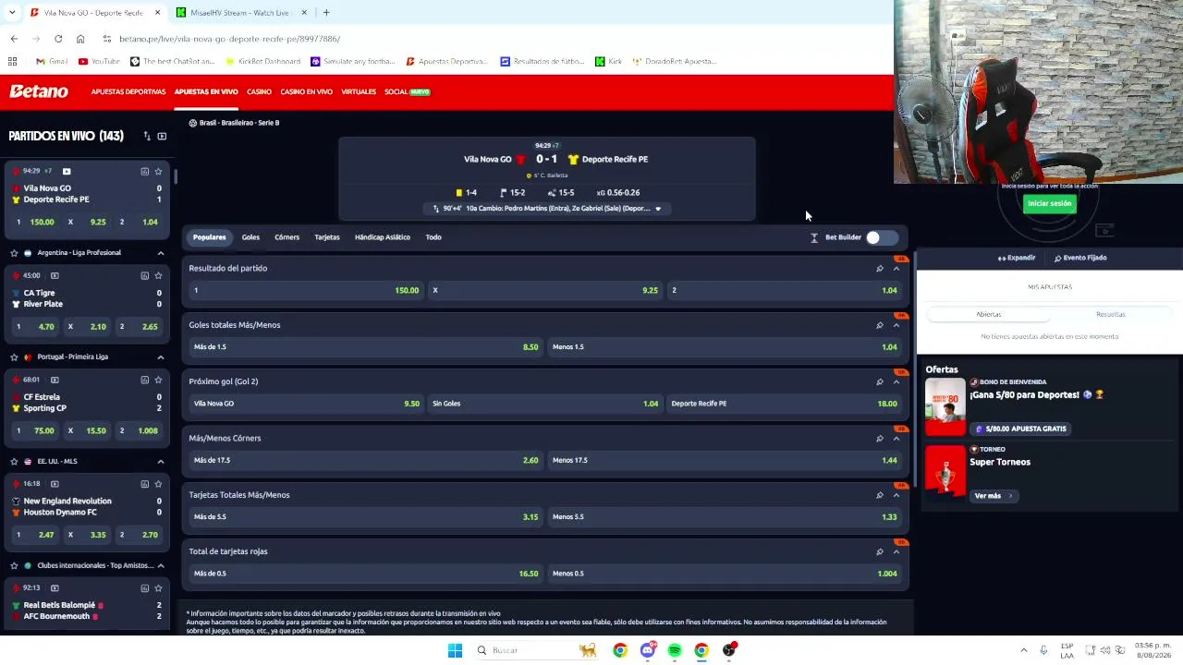Open the Hándicap Asiático tab
Image resolution: width=1183 pixels, height=665 pixels.
pyautogui.click(x=383, y=237)
